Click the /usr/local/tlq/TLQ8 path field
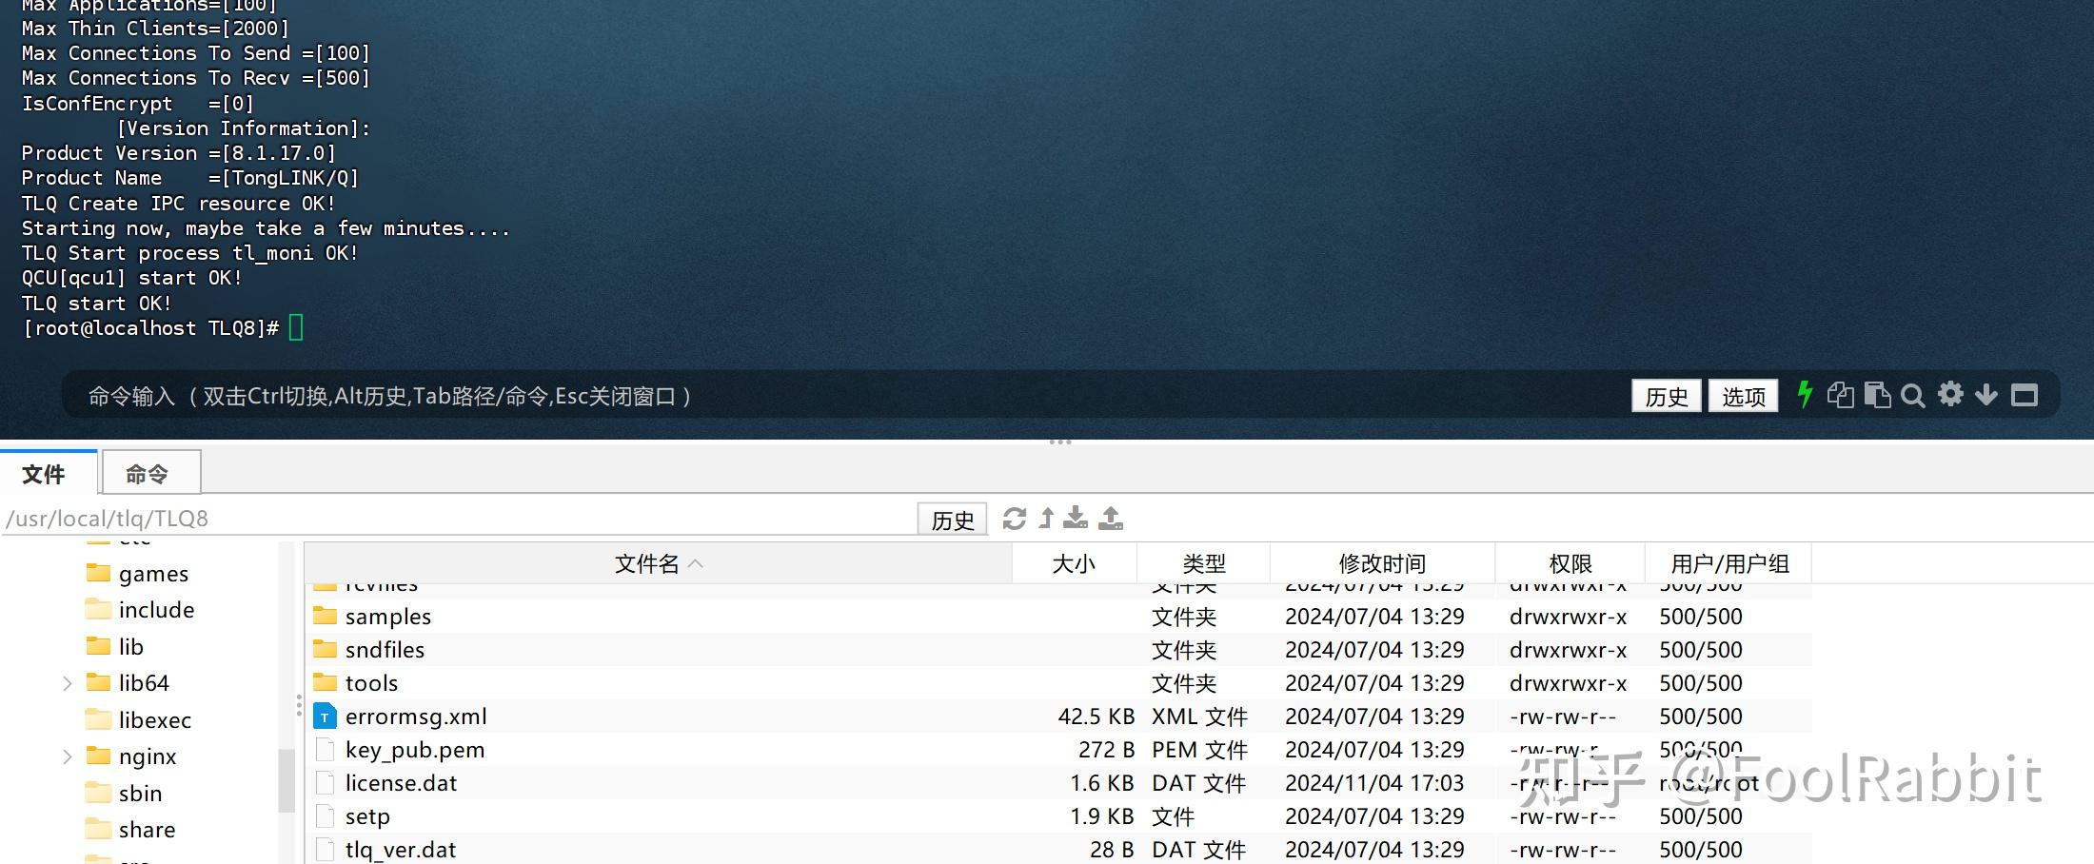The image size is (2094, 864). point(381,519)
